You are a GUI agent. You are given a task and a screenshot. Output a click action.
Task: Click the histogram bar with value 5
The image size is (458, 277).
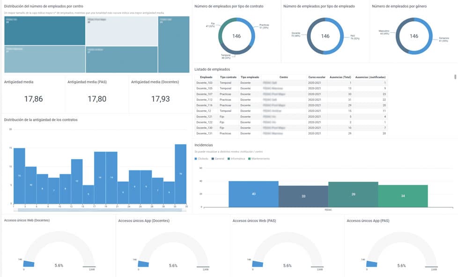click(x=88, y=194)
